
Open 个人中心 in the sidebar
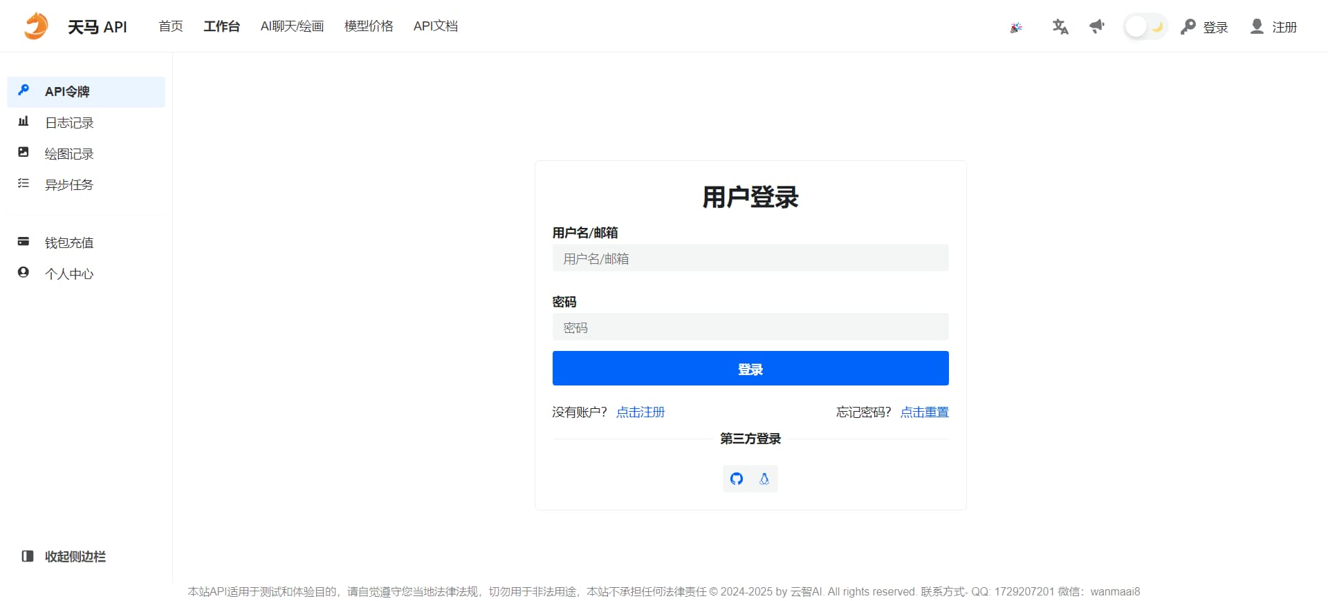[86, 274]
